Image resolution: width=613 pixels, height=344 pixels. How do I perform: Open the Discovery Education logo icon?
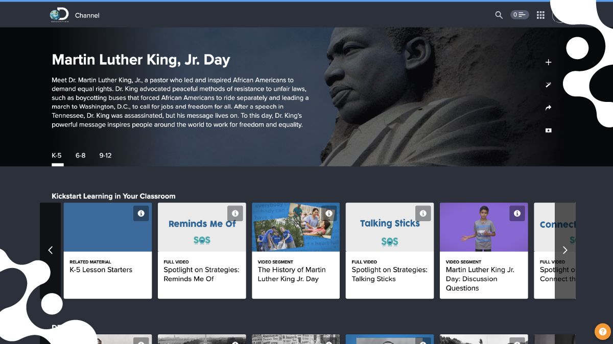(x=59, y=14)
